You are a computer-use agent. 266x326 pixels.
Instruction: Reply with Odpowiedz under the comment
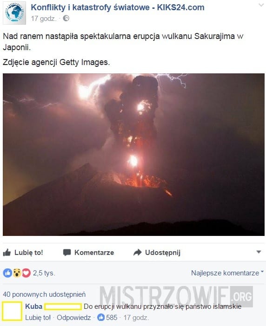(x=73, y=318)
